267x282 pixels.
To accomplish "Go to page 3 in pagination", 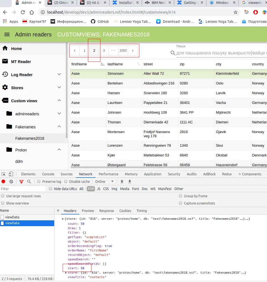I will [x=104, y=51].
